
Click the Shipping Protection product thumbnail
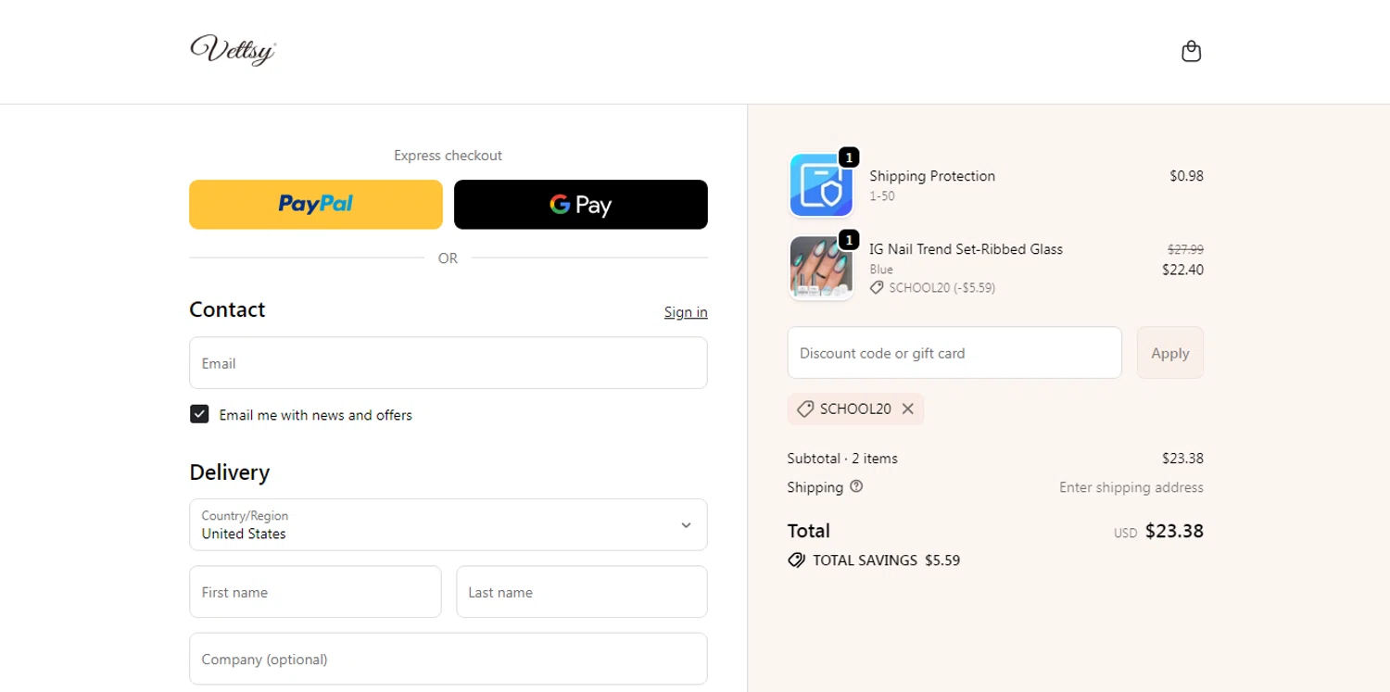click(x=821, y=185)
